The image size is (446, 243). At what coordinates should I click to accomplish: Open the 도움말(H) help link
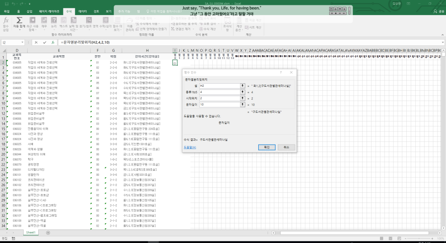(190, 147)
